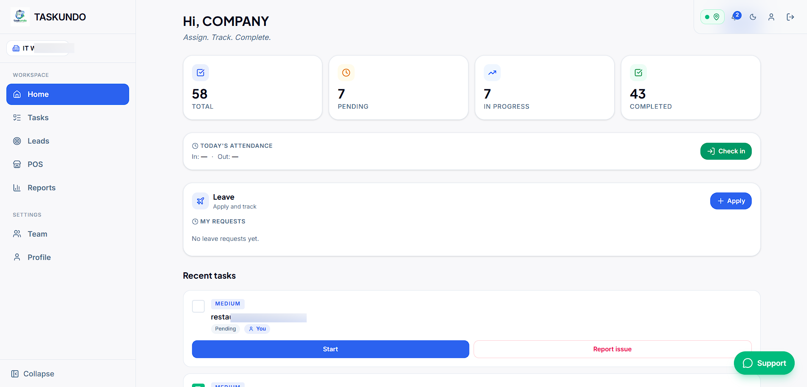The image size is (807, 387).
Task: Click the 'No leave requests yet.' text
Action: coord(225,239)
